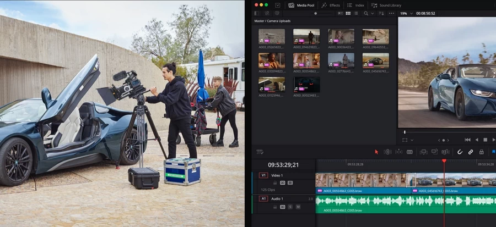This screenshot has width=496, height=227.
Task: Select clip thumbnail A003_014631823
Action: click(x=306, y=37)
